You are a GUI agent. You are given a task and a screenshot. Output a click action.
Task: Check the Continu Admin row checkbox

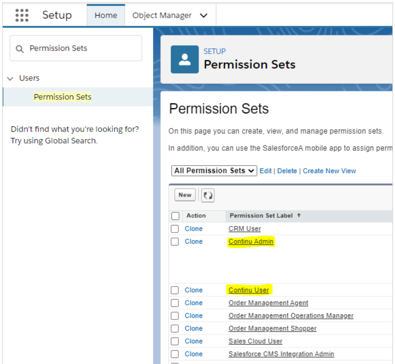tap(174, 241)
